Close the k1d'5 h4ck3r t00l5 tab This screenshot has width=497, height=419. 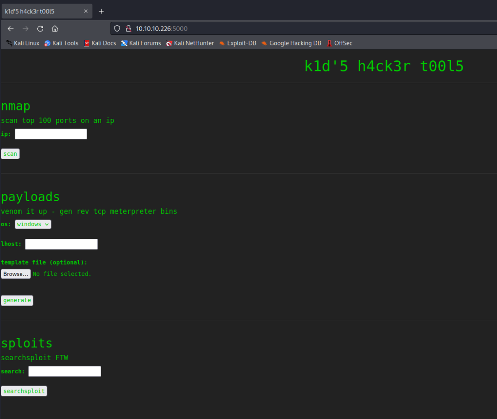click(86, 11)
